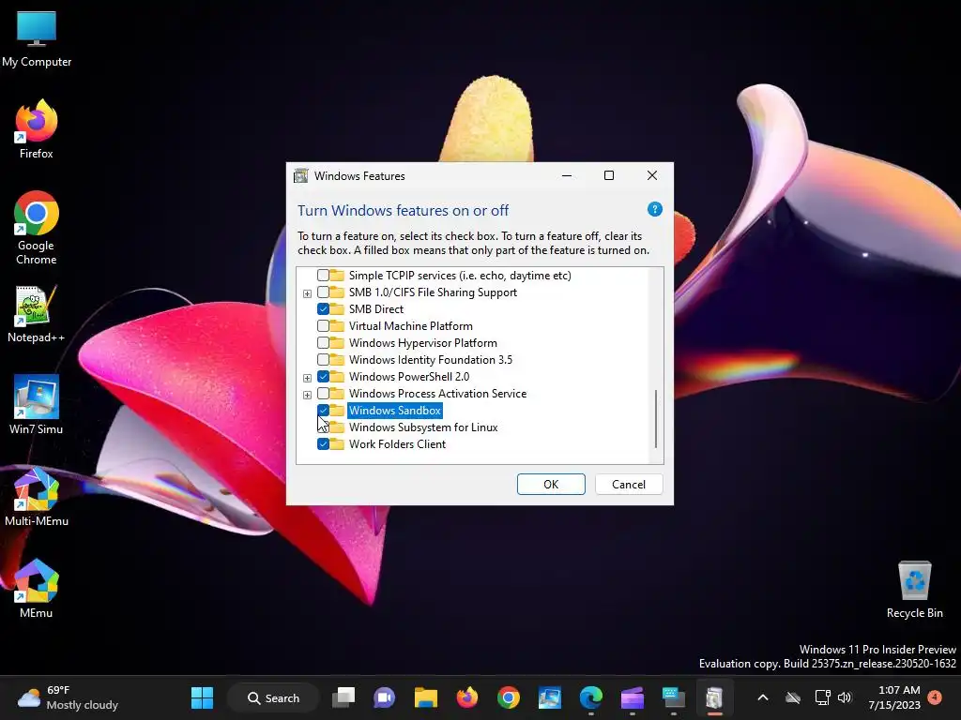The image size is (961, 720).
Task: Select the Notepad++ desktop icon
Action: [x=37, y=314]
